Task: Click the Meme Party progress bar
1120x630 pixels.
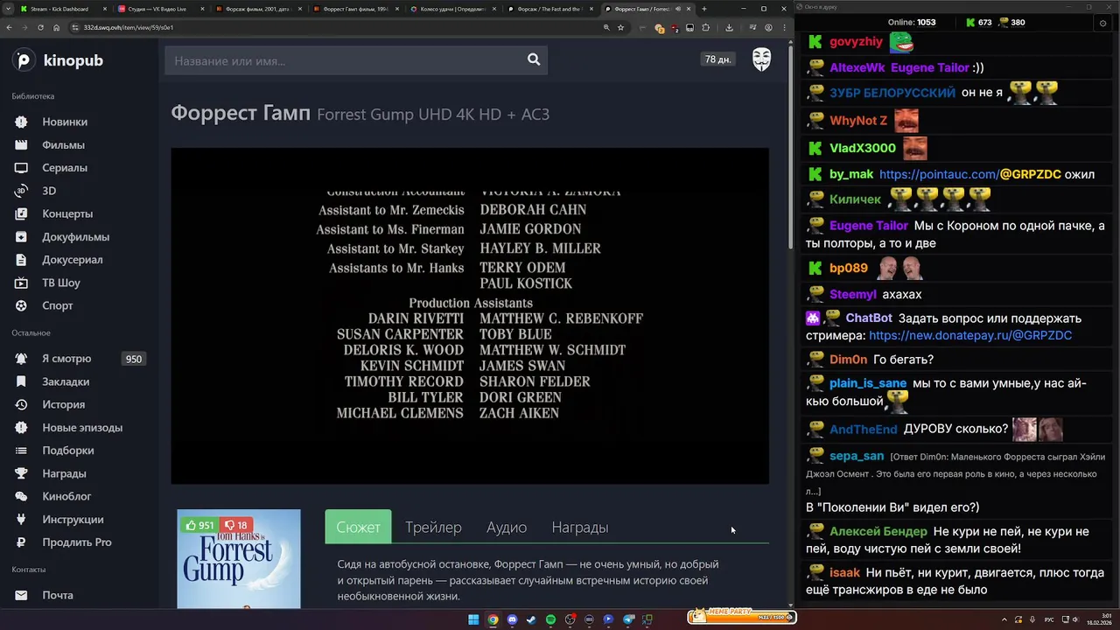Action: click(741, 616)
